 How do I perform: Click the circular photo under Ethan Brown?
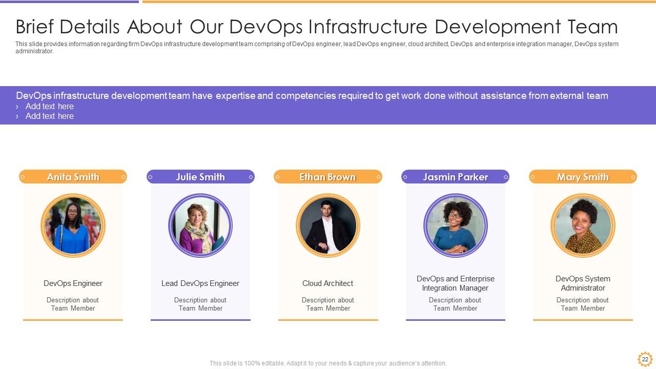[x=328, y=225]
